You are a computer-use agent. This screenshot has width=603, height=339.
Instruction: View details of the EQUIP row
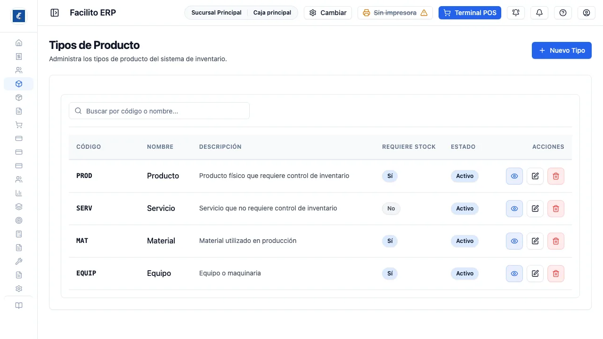pyautogui.click(x=514, y=274)
